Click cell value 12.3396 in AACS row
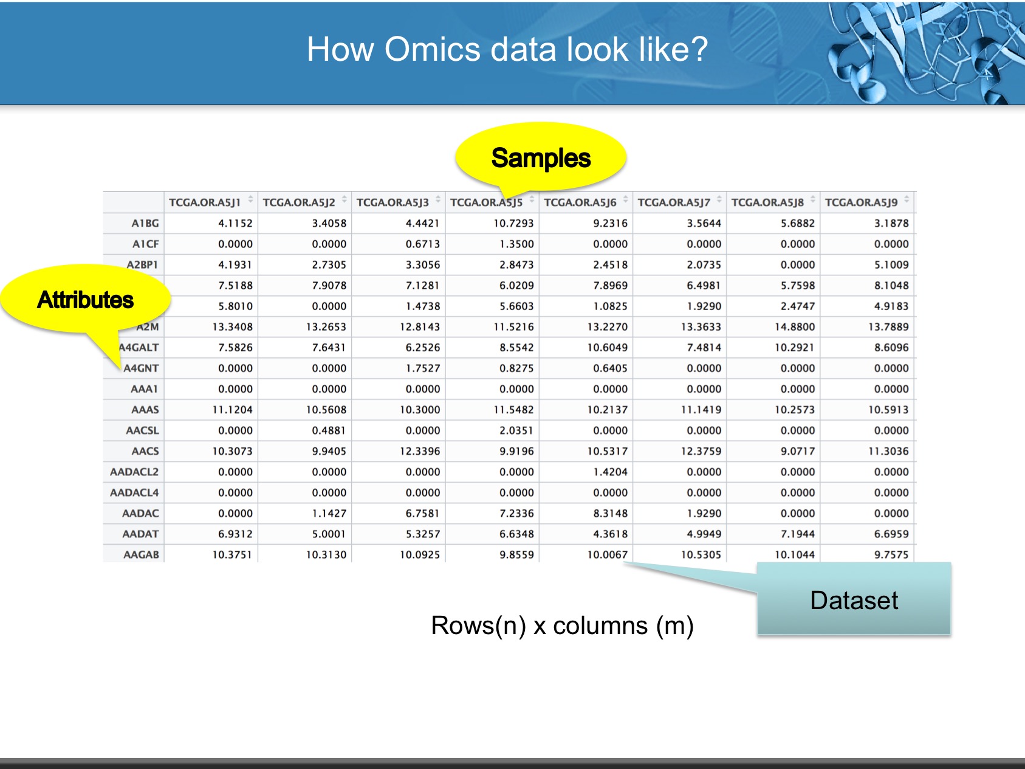 pyautogui.click(x=419, y=451)
